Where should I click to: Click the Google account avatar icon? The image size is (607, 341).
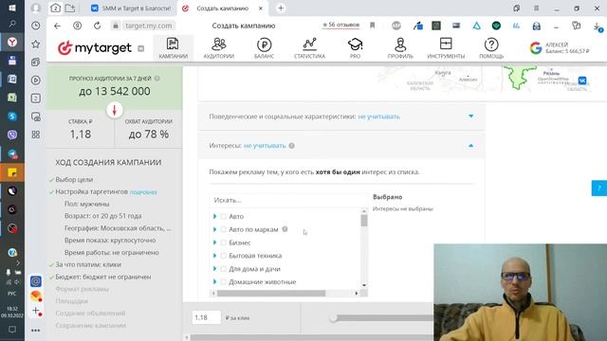point(536,48)
